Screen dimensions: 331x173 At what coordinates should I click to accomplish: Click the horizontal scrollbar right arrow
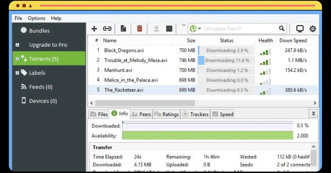(x=315, y=103)
